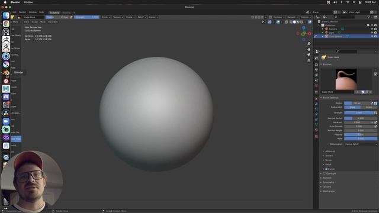Open the Deformation Radius Falloff dropdown
Viewport: 379px width, 213px height.
click(361, 144)
